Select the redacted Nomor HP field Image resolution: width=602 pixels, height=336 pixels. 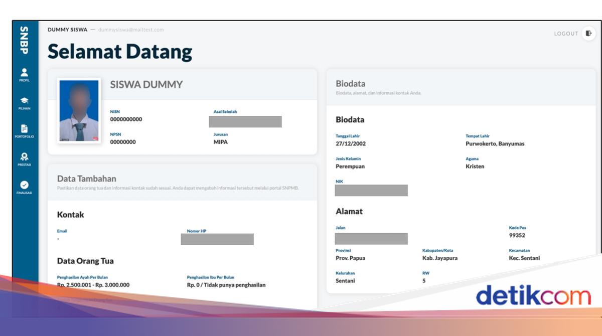(x=217, y=239)
